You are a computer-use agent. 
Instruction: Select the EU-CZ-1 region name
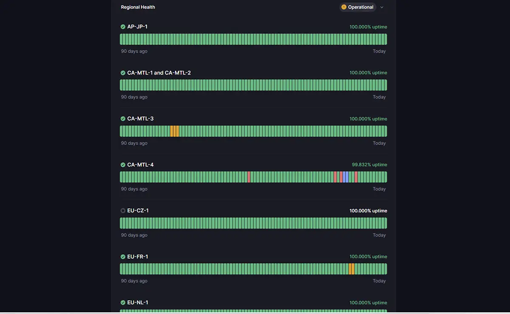138,210
